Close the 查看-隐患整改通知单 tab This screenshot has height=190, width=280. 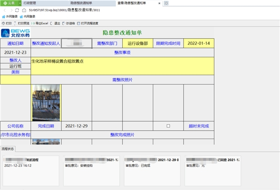(159, 3)
